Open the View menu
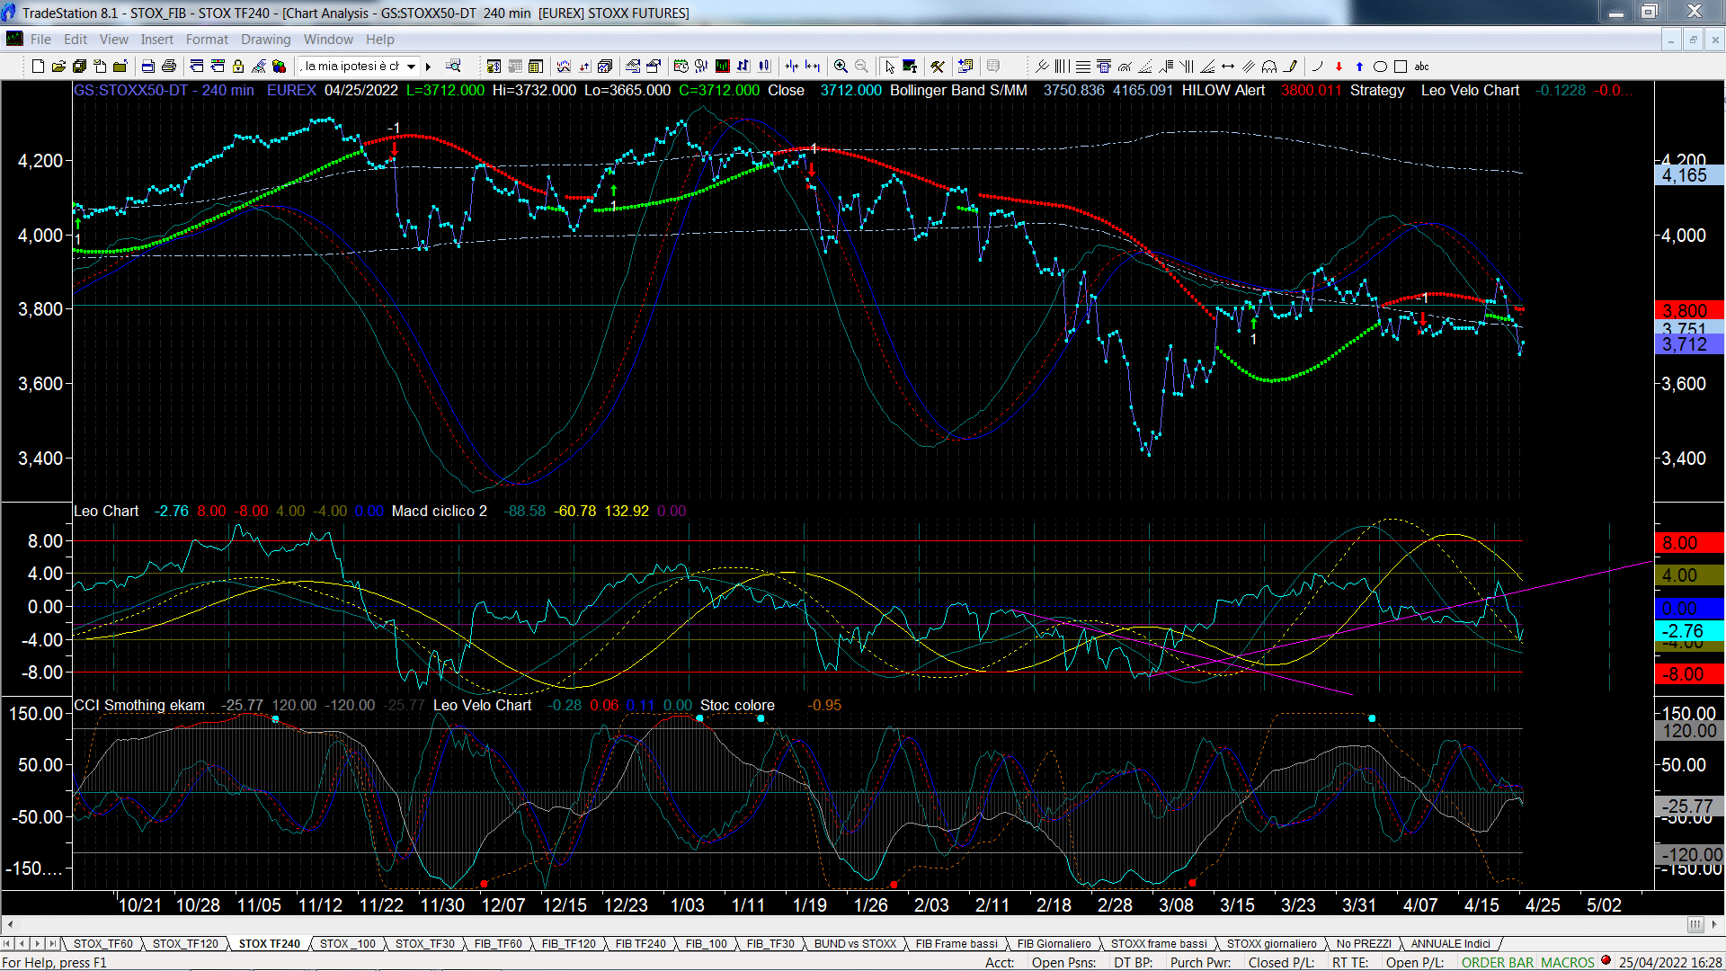 (x=114, y=40)
